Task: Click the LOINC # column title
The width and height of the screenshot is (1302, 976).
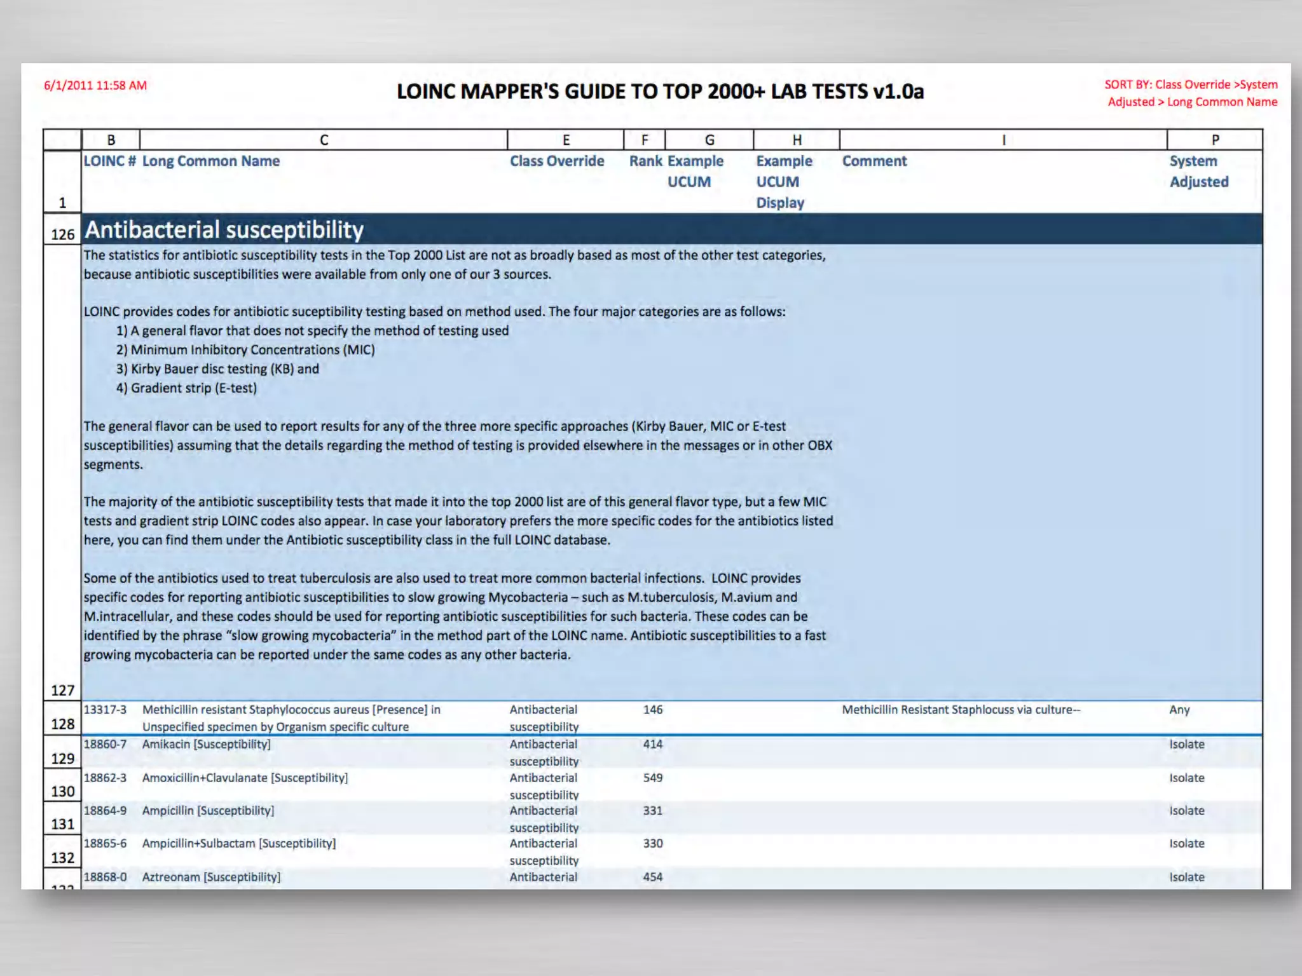Action: (x=109, y=161)
